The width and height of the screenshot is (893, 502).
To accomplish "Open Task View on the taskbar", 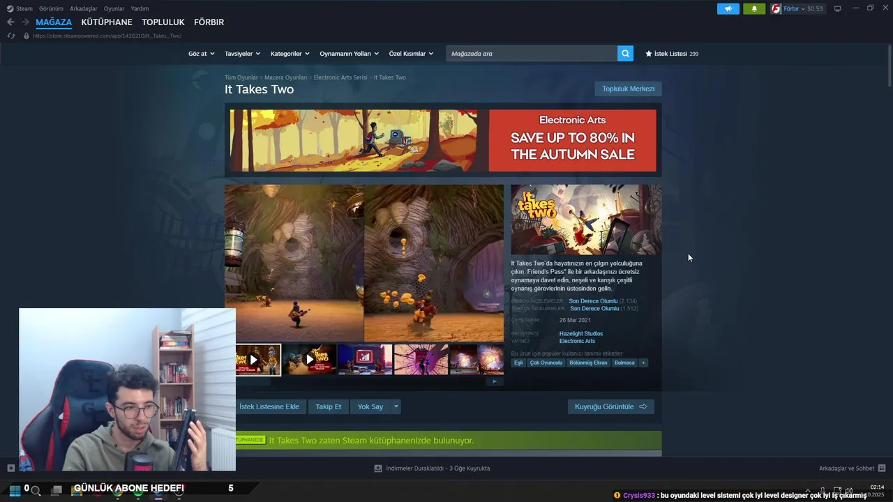I will point(57,490).
